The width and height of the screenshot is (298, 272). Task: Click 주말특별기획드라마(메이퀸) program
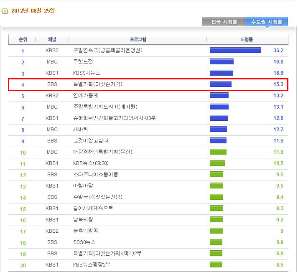pos(105,107)
